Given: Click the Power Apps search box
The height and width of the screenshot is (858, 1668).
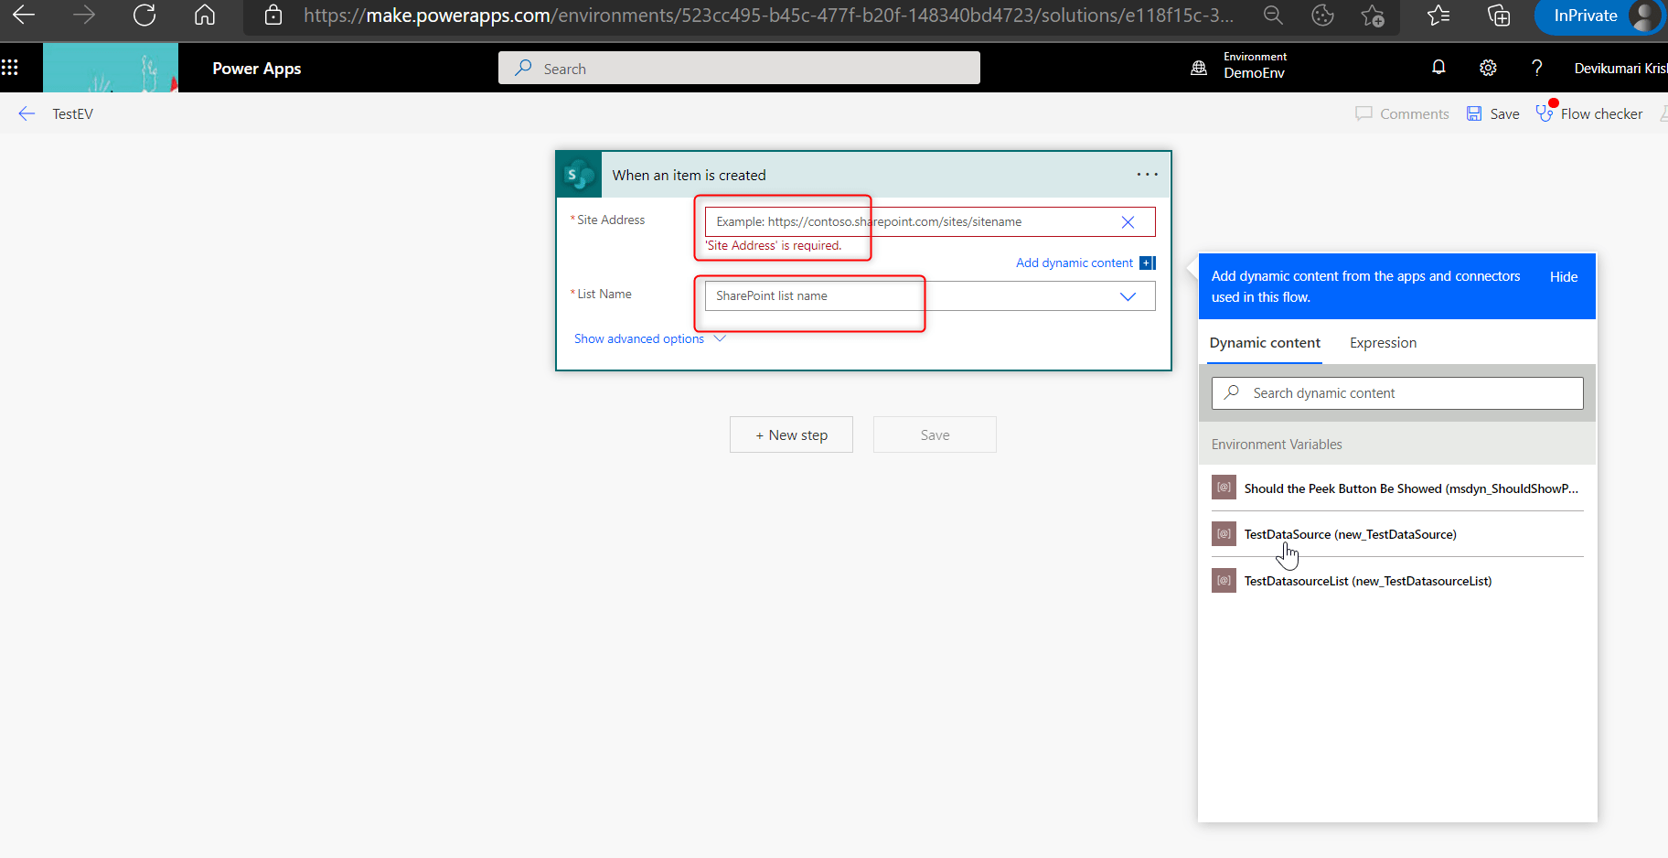Looking at the screenshot, I should point(739,68).
